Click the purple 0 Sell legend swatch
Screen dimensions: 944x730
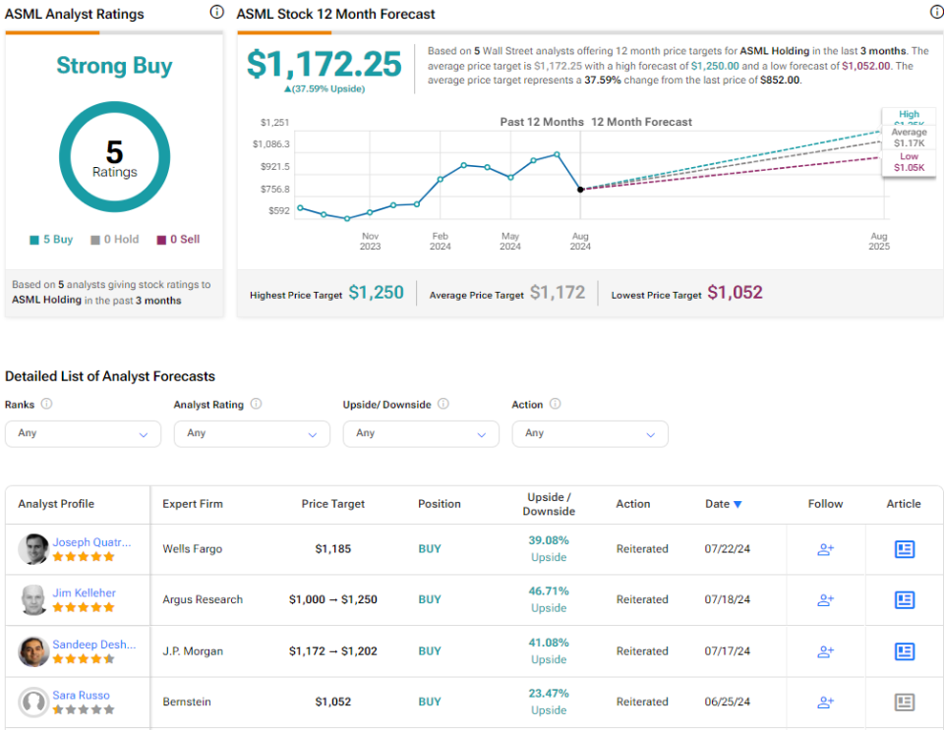[161, 240]
